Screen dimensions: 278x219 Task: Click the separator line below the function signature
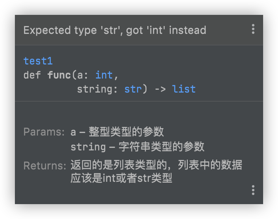tap(139, 101)
